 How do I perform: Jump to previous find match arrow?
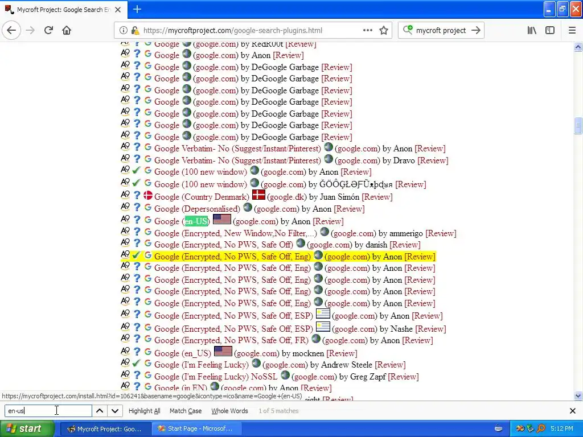[100, 411]
